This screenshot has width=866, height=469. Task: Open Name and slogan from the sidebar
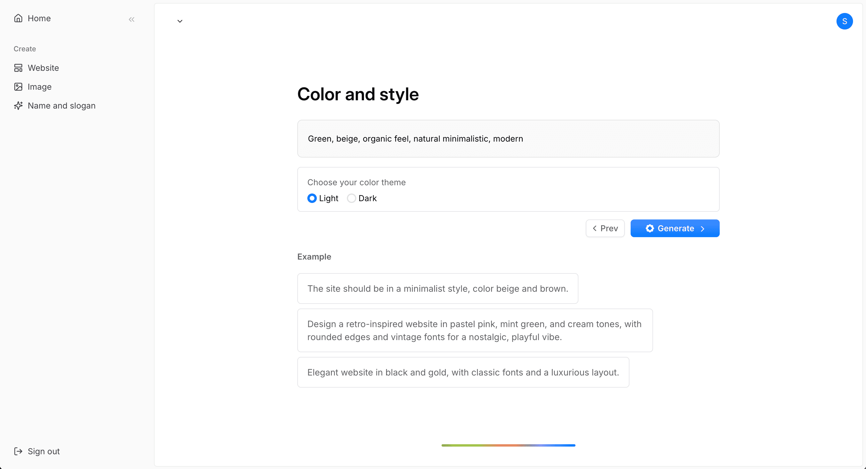coord(62,105)
